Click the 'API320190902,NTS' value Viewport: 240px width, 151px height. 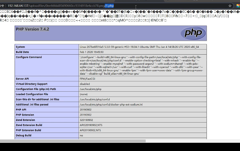[91, 125]
